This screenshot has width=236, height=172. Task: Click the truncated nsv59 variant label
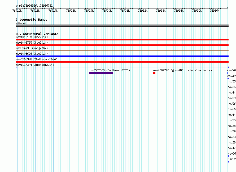(x=232, y=131)
